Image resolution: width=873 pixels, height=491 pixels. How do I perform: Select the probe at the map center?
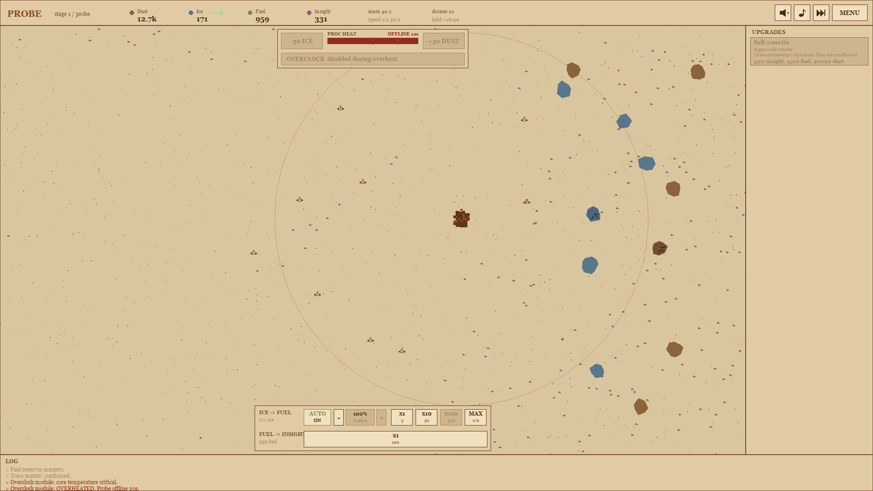click(x=461, y=218)
